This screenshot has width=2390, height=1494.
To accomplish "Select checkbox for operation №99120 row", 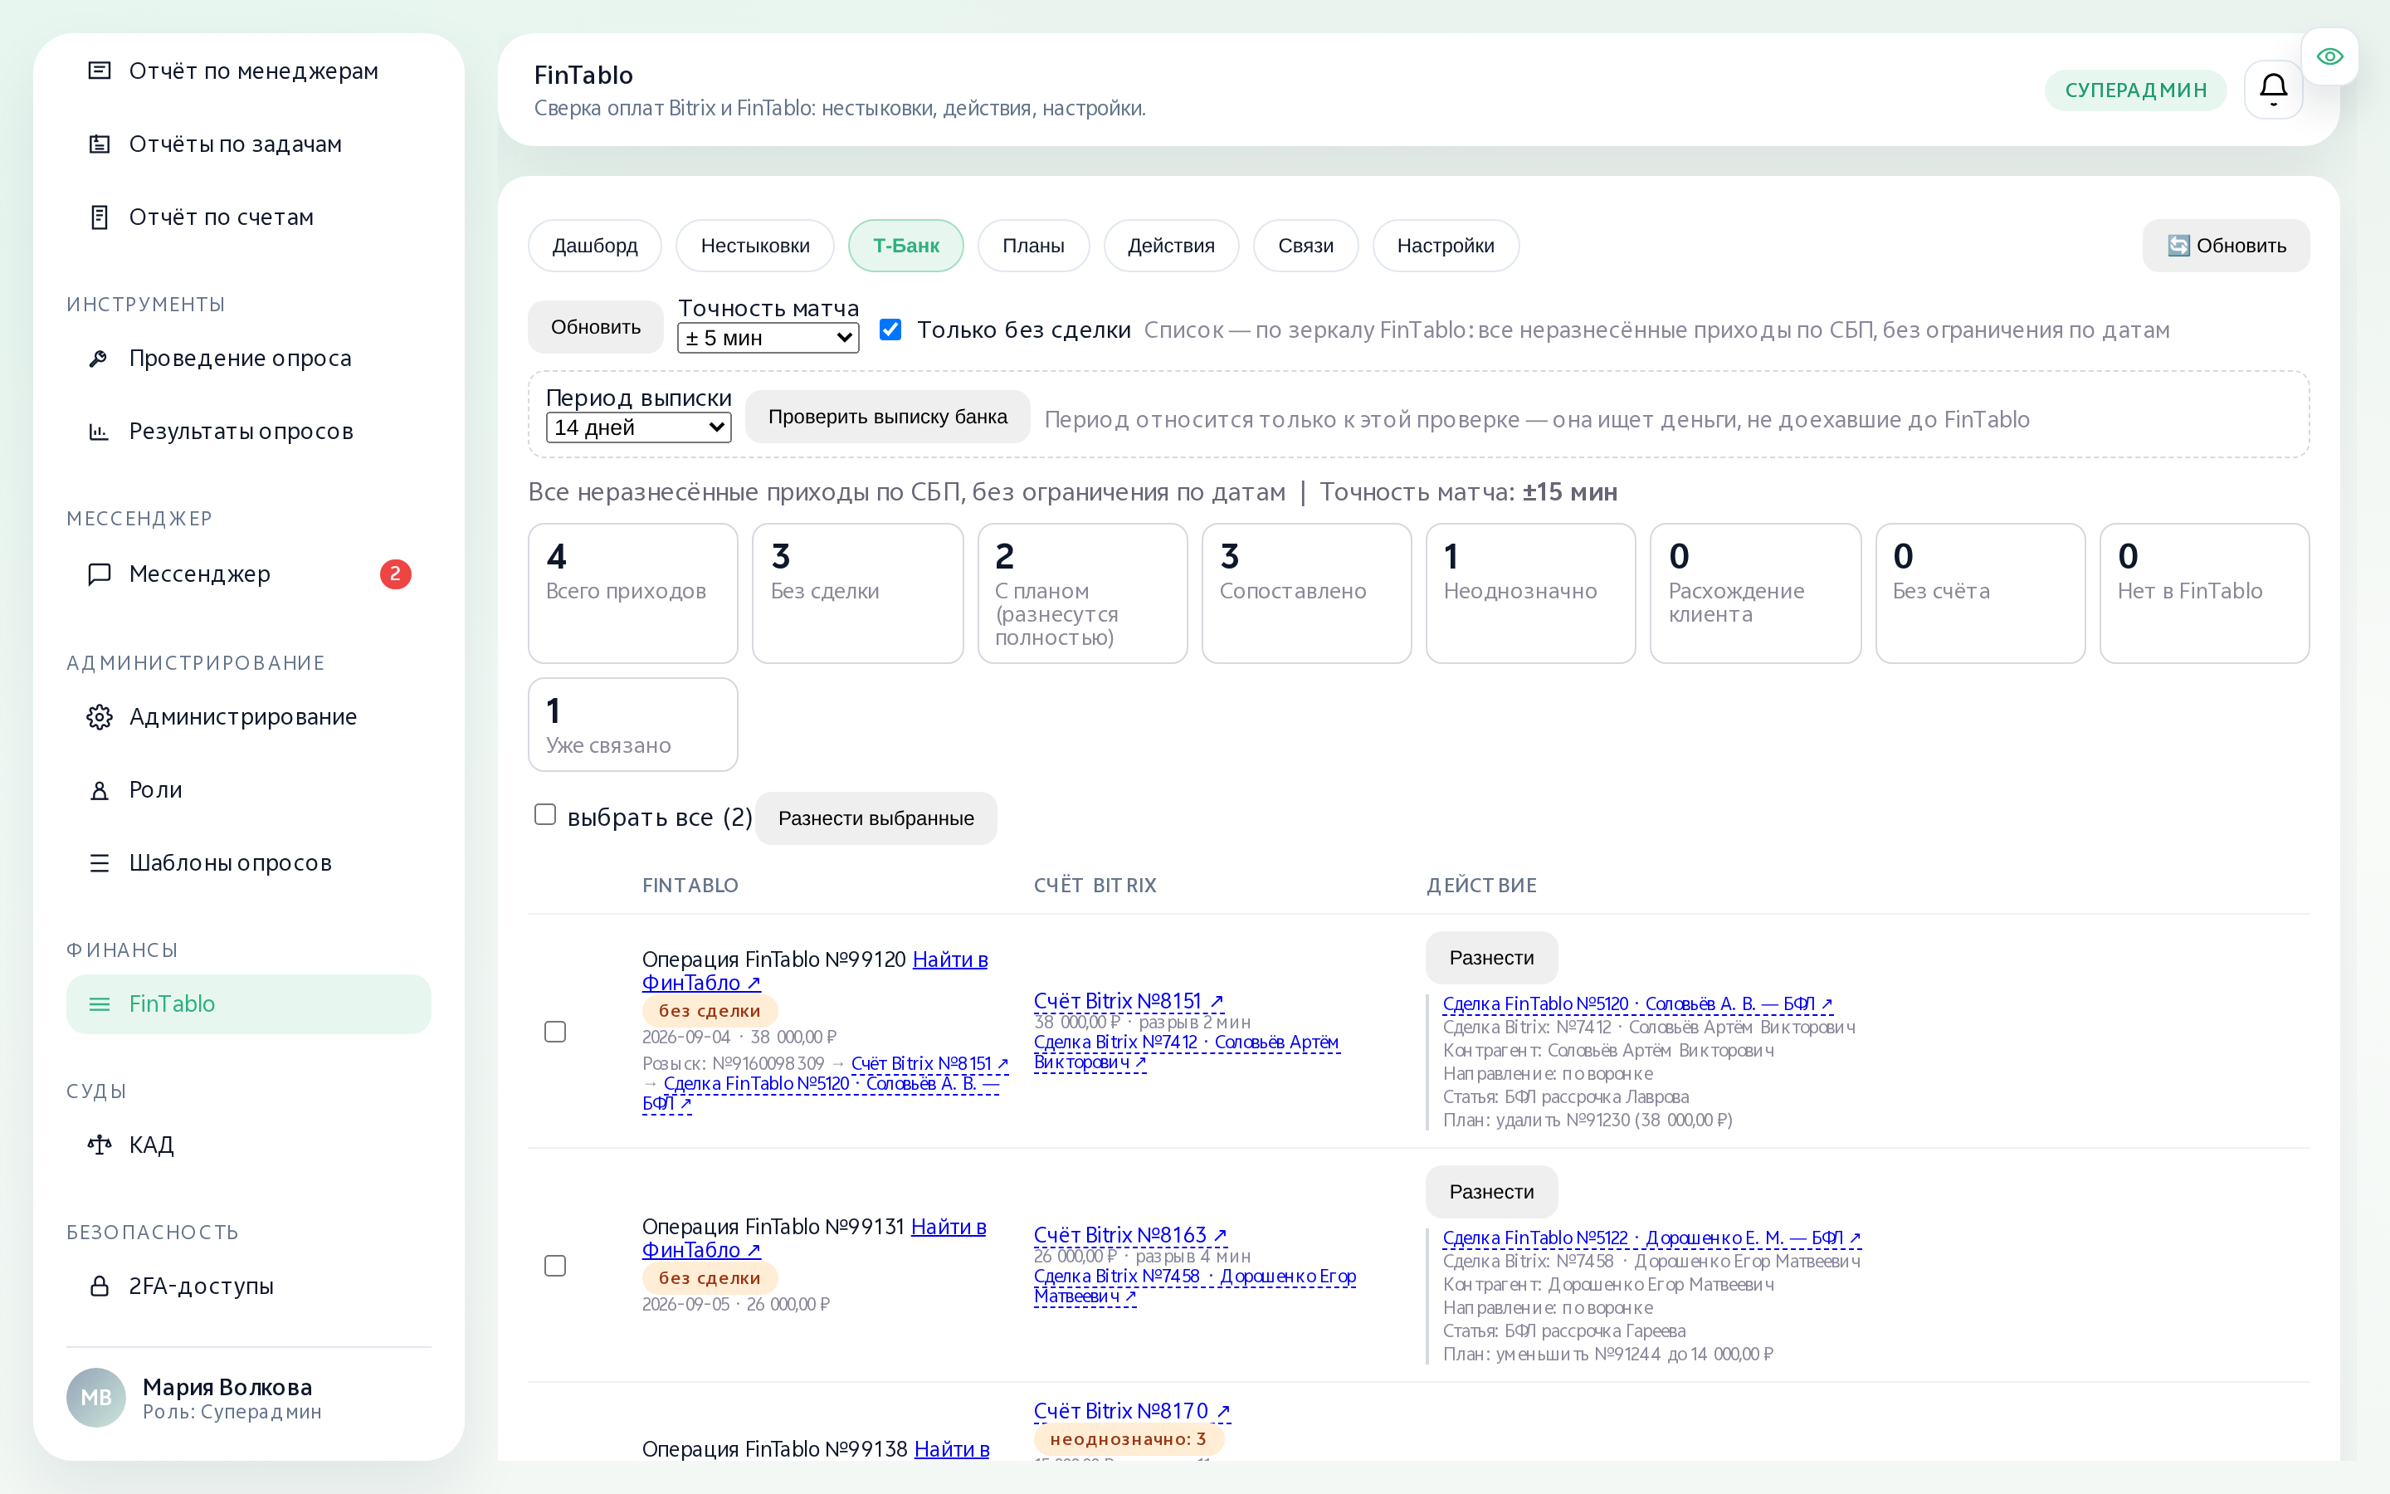I will (x=555, y=1032).
